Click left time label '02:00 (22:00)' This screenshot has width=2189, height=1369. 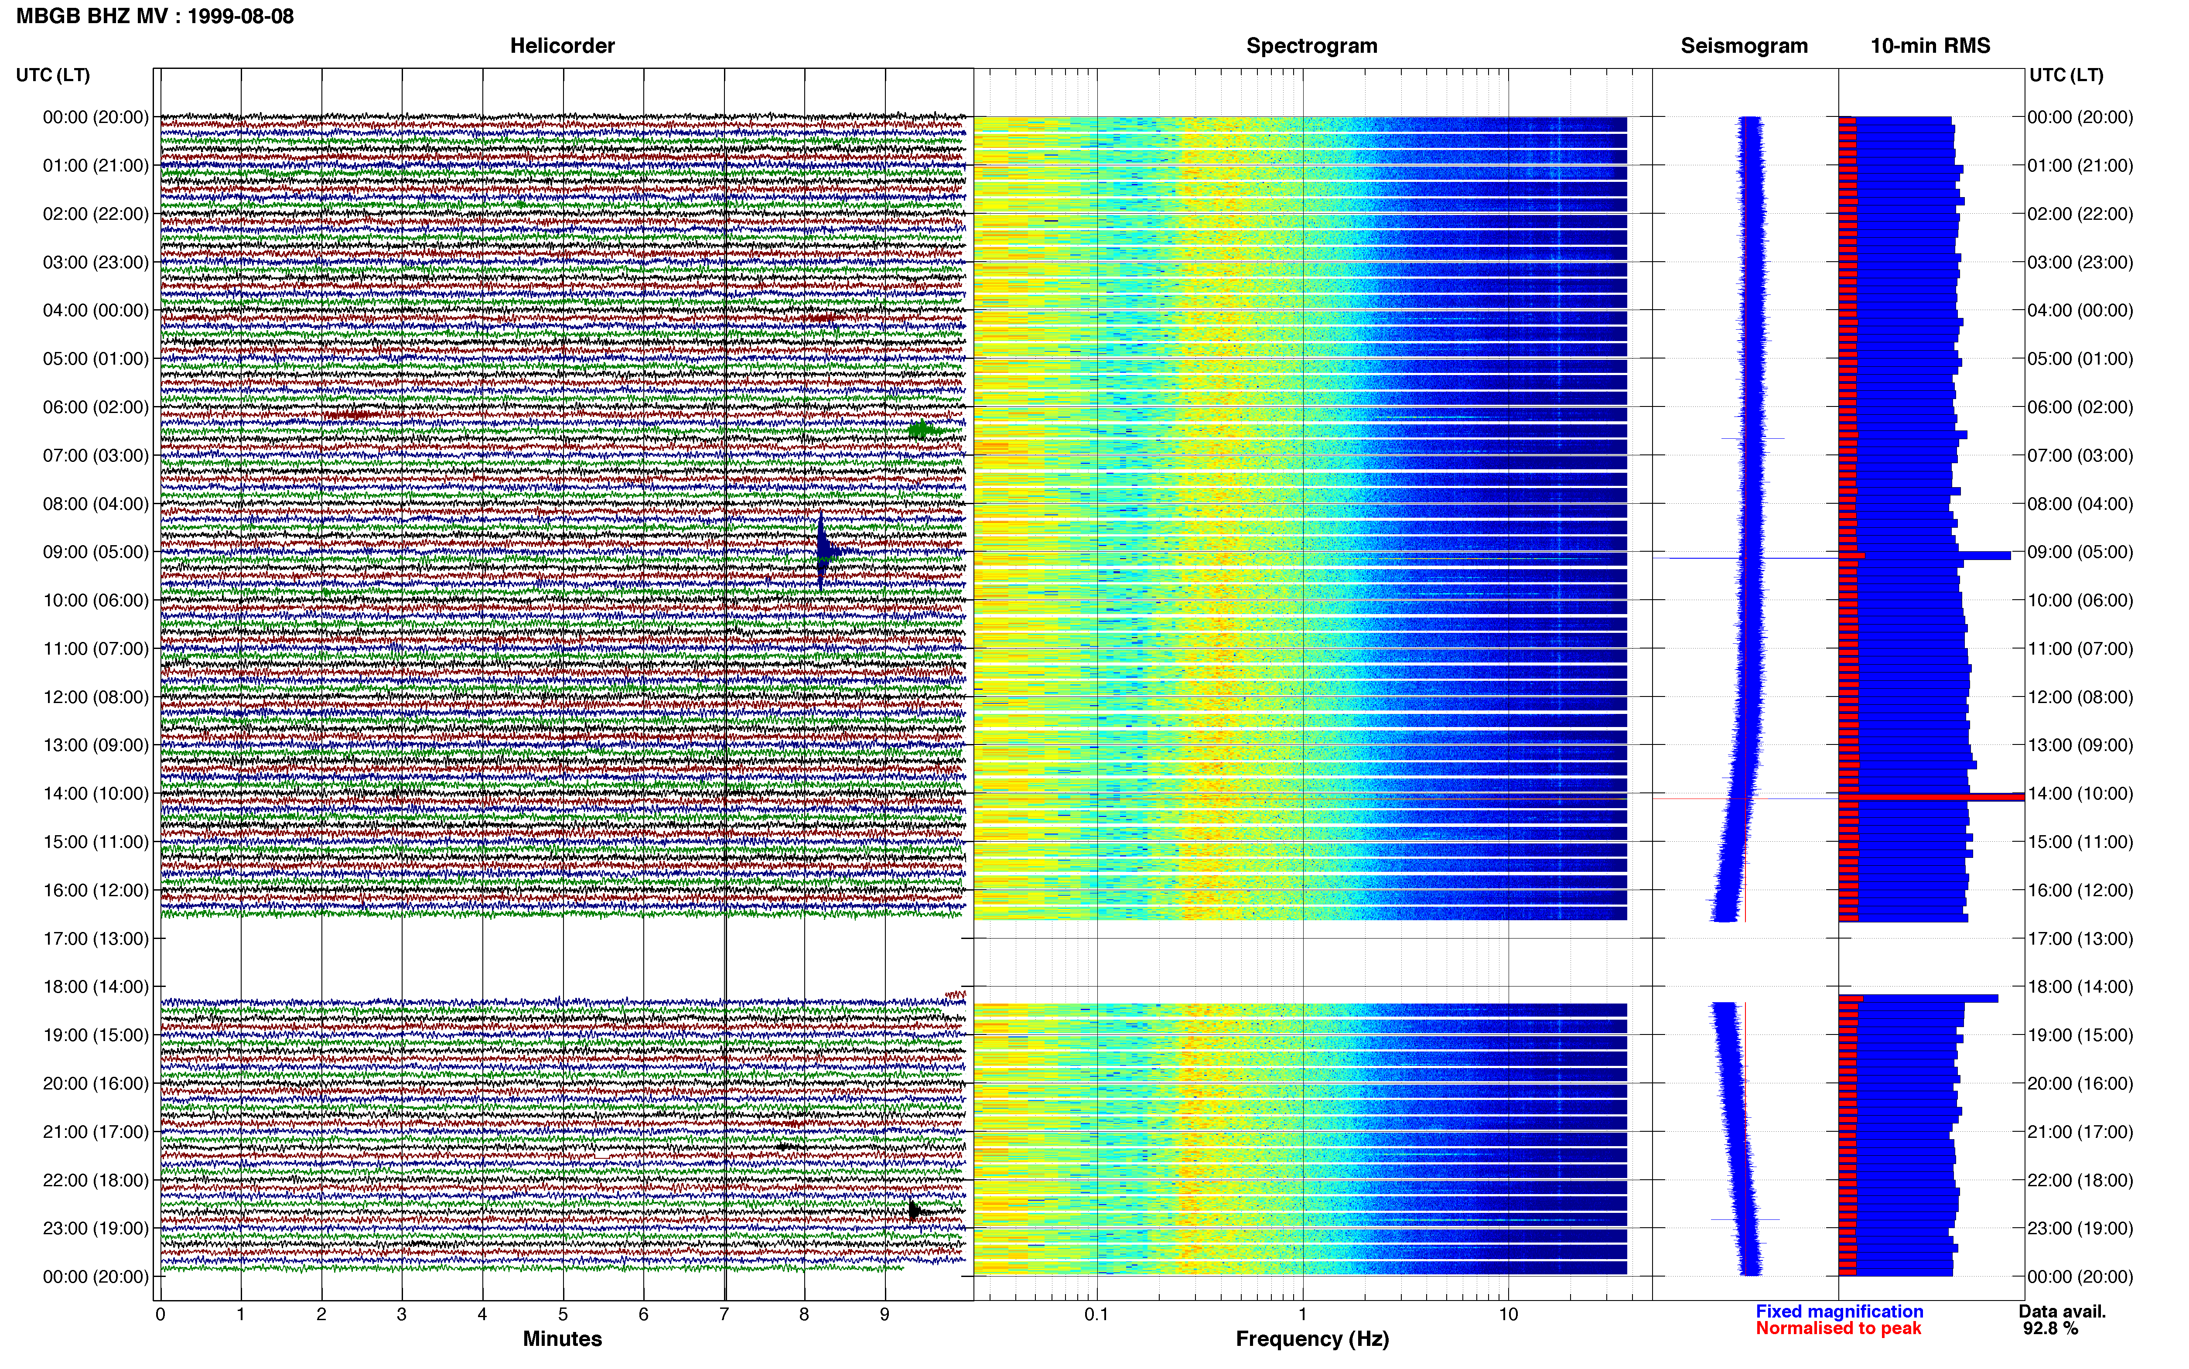coord(96,214)
